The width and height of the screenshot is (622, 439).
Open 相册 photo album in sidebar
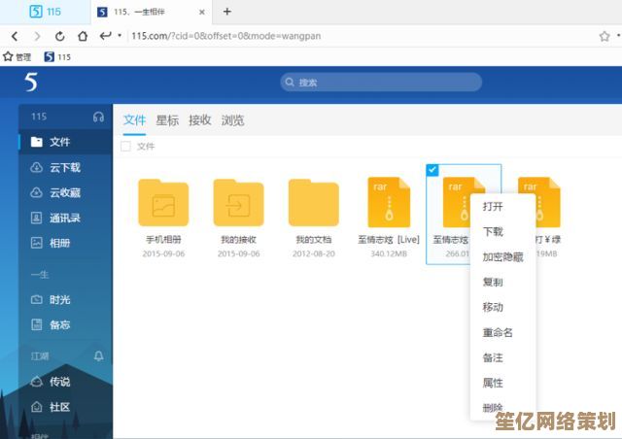click(x=59, y=243)
